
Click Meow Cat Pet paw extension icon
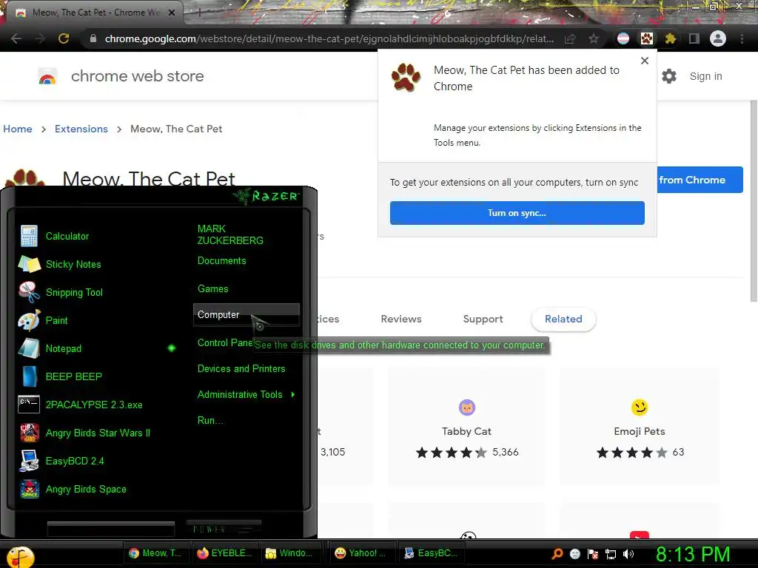(x=646, y=38)
